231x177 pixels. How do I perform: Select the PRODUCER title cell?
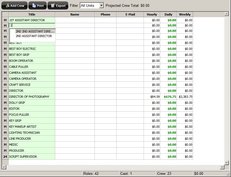pyautogui.click(x=32, y=151)
